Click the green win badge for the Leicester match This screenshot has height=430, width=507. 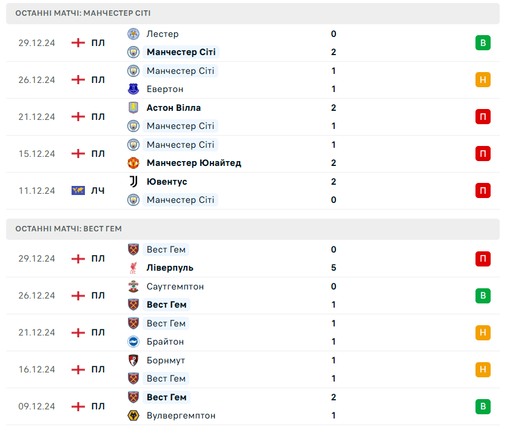click(483, 43)
